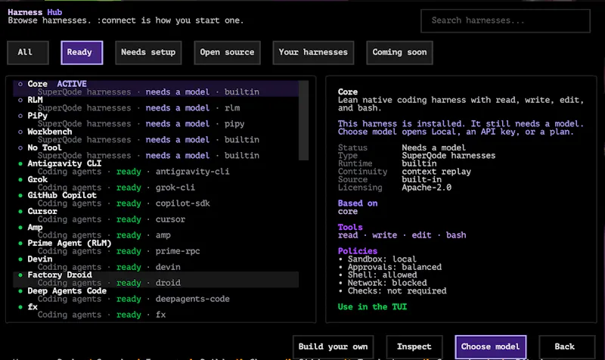Click the hollow status dot beside Workbench
Viewport: 605px width, 360px height.
(20, 132)
